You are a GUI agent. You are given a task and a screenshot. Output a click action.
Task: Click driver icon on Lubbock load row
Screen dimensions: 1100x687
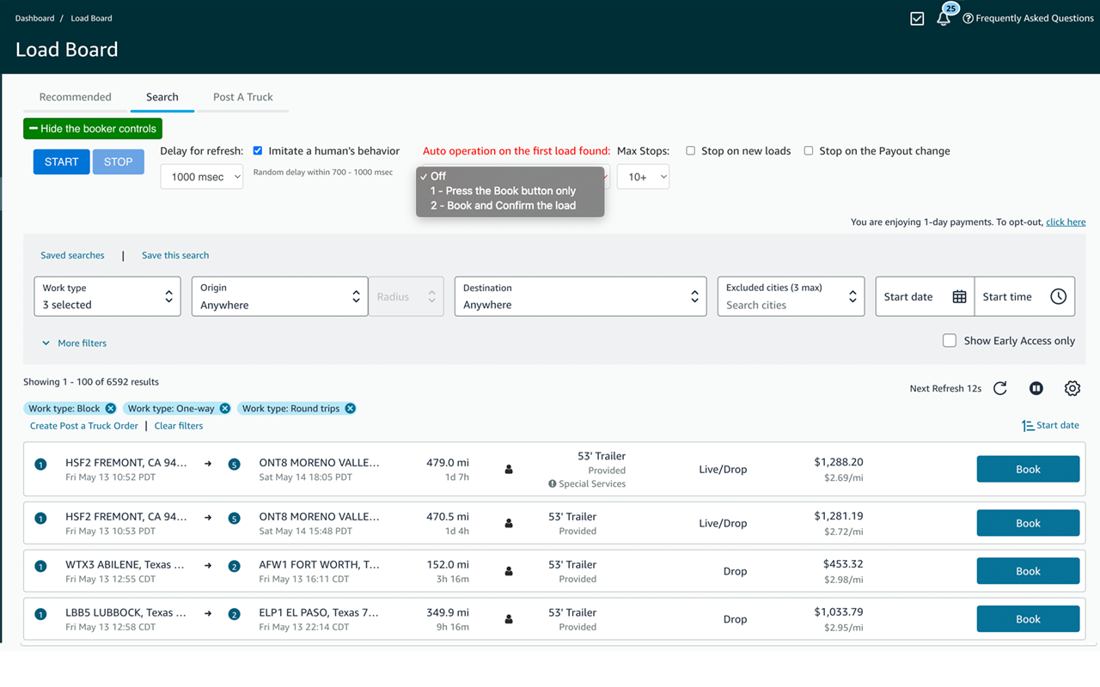[x=509, y=619]
